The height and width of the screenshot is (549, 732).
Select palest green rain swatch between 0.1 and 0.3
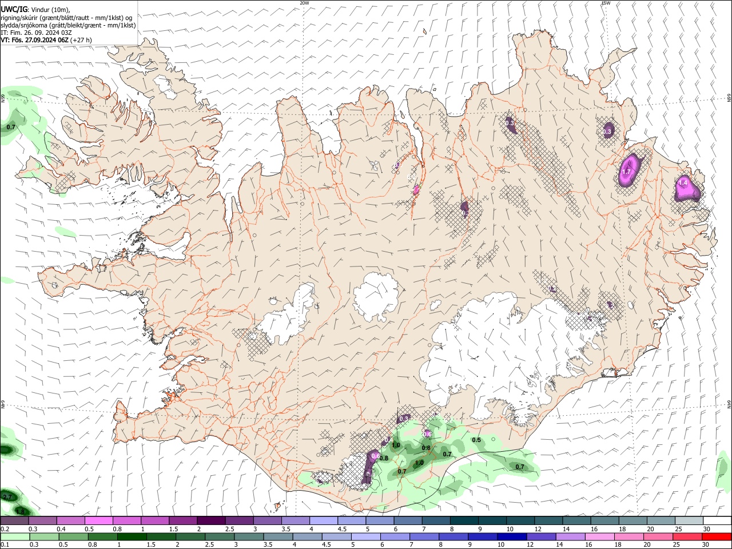click(x=14, y=536)
